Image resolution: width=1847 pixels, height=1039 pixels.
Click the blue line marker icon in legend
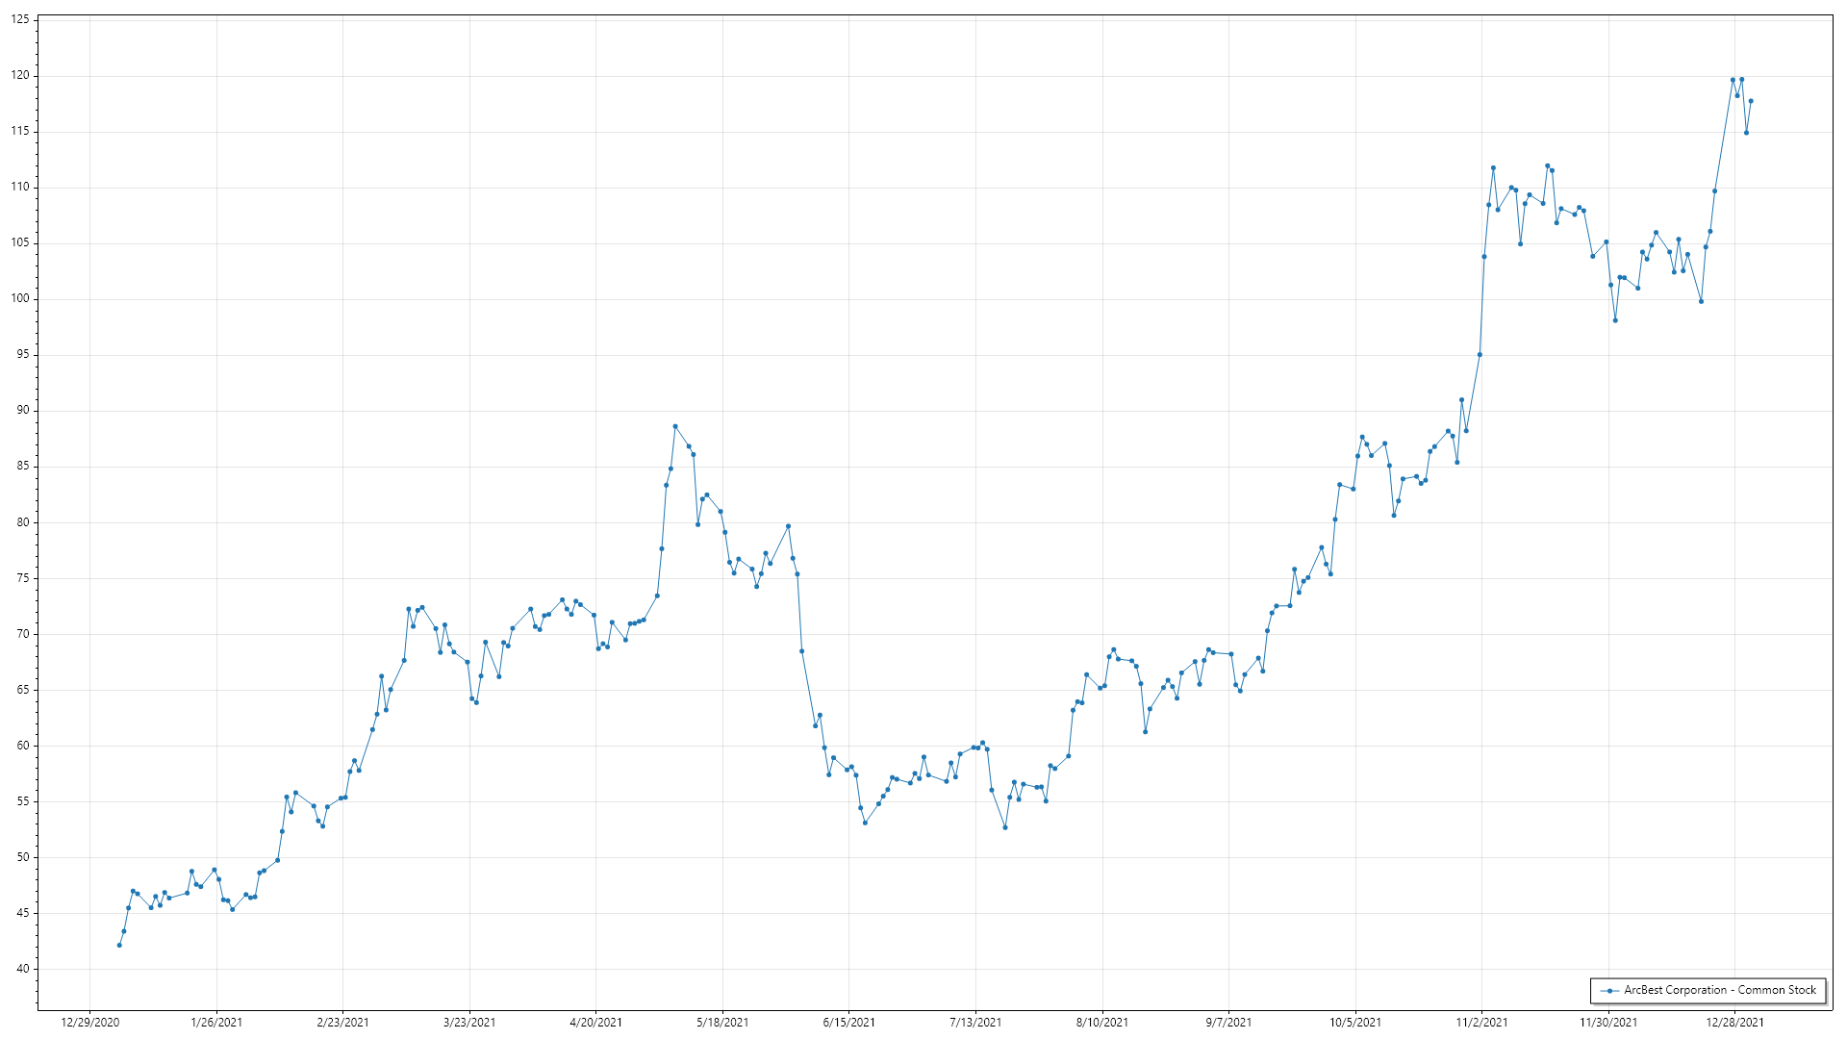tap(1609, 990)
